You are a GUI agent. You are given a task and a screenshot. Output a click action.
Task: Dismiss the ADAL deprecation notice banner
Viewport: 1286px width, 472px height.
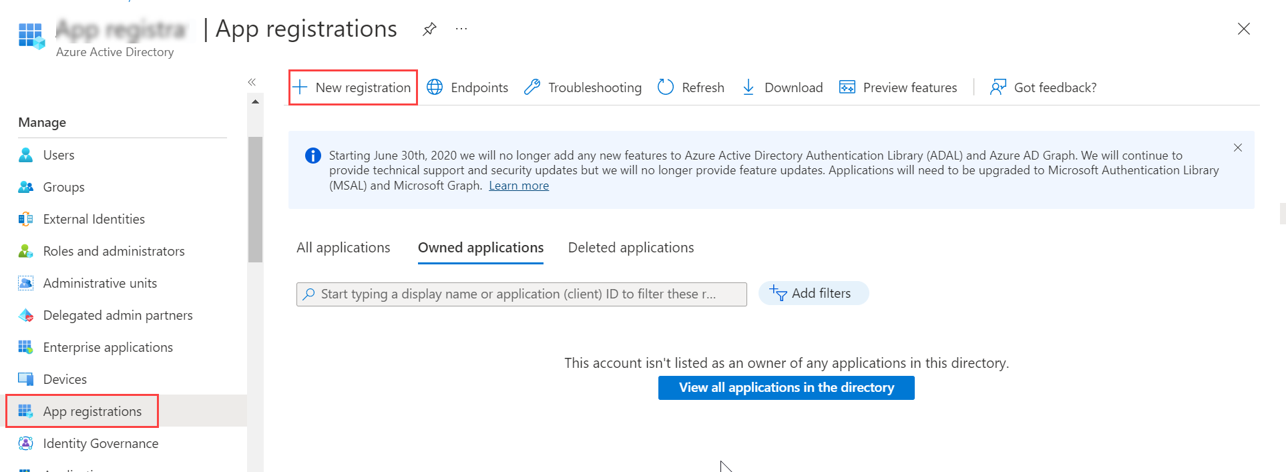(x=1238, y=148)
